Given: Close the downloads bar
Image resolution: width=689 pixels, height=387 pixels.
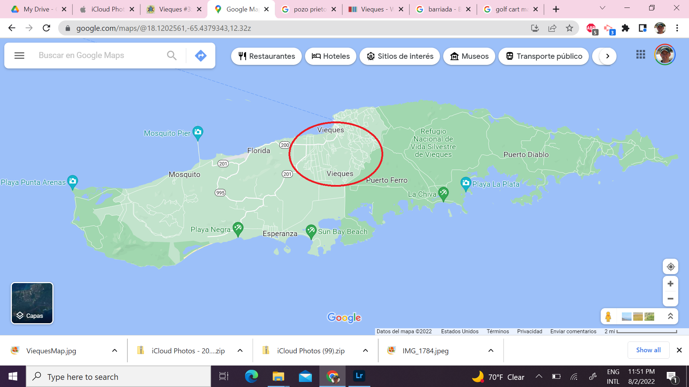Looking at the screenshot, I should pos(679,350).
